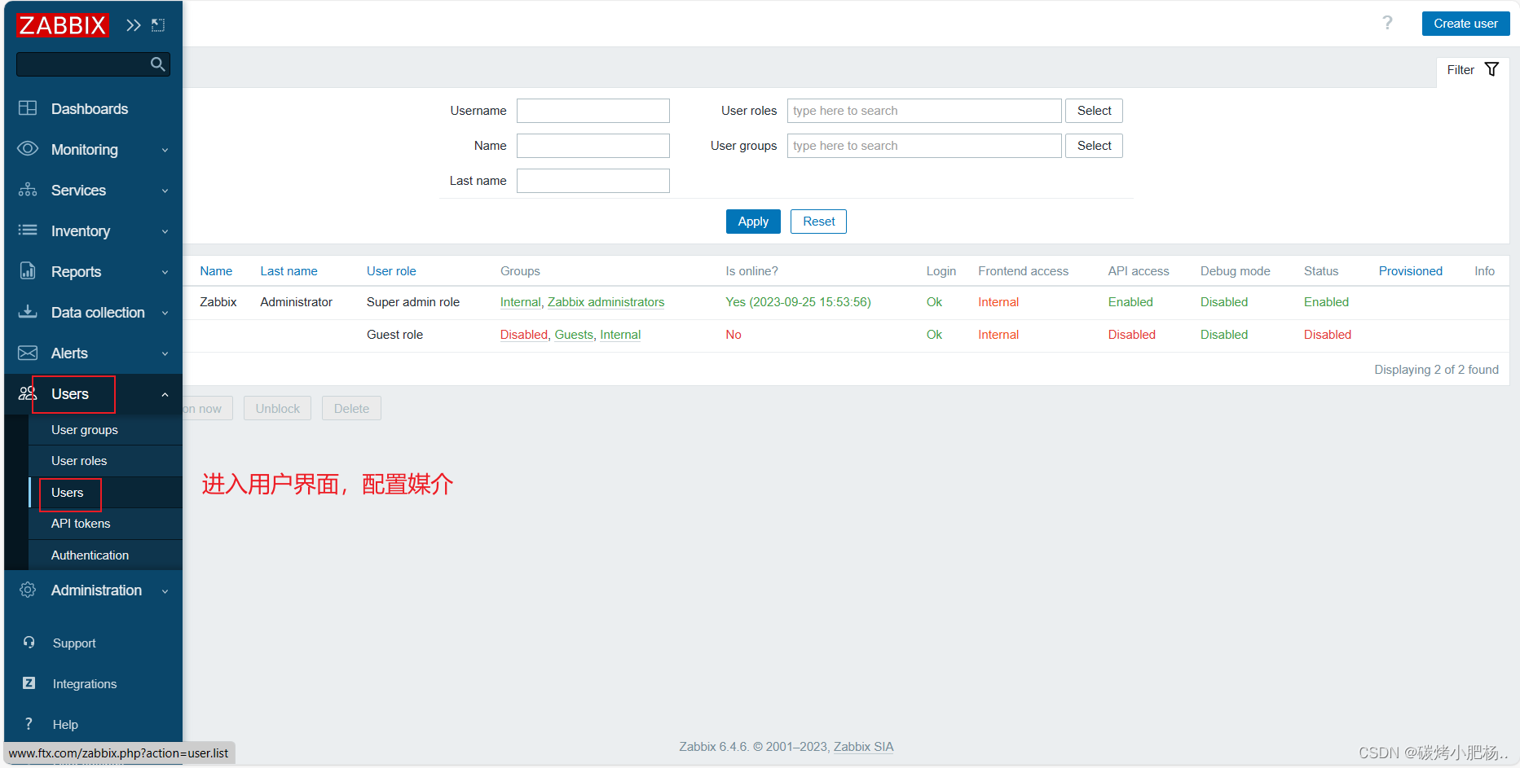Open the Zabbix SIA footer link
Viewport: 1520px width, 768px height.
863,747
